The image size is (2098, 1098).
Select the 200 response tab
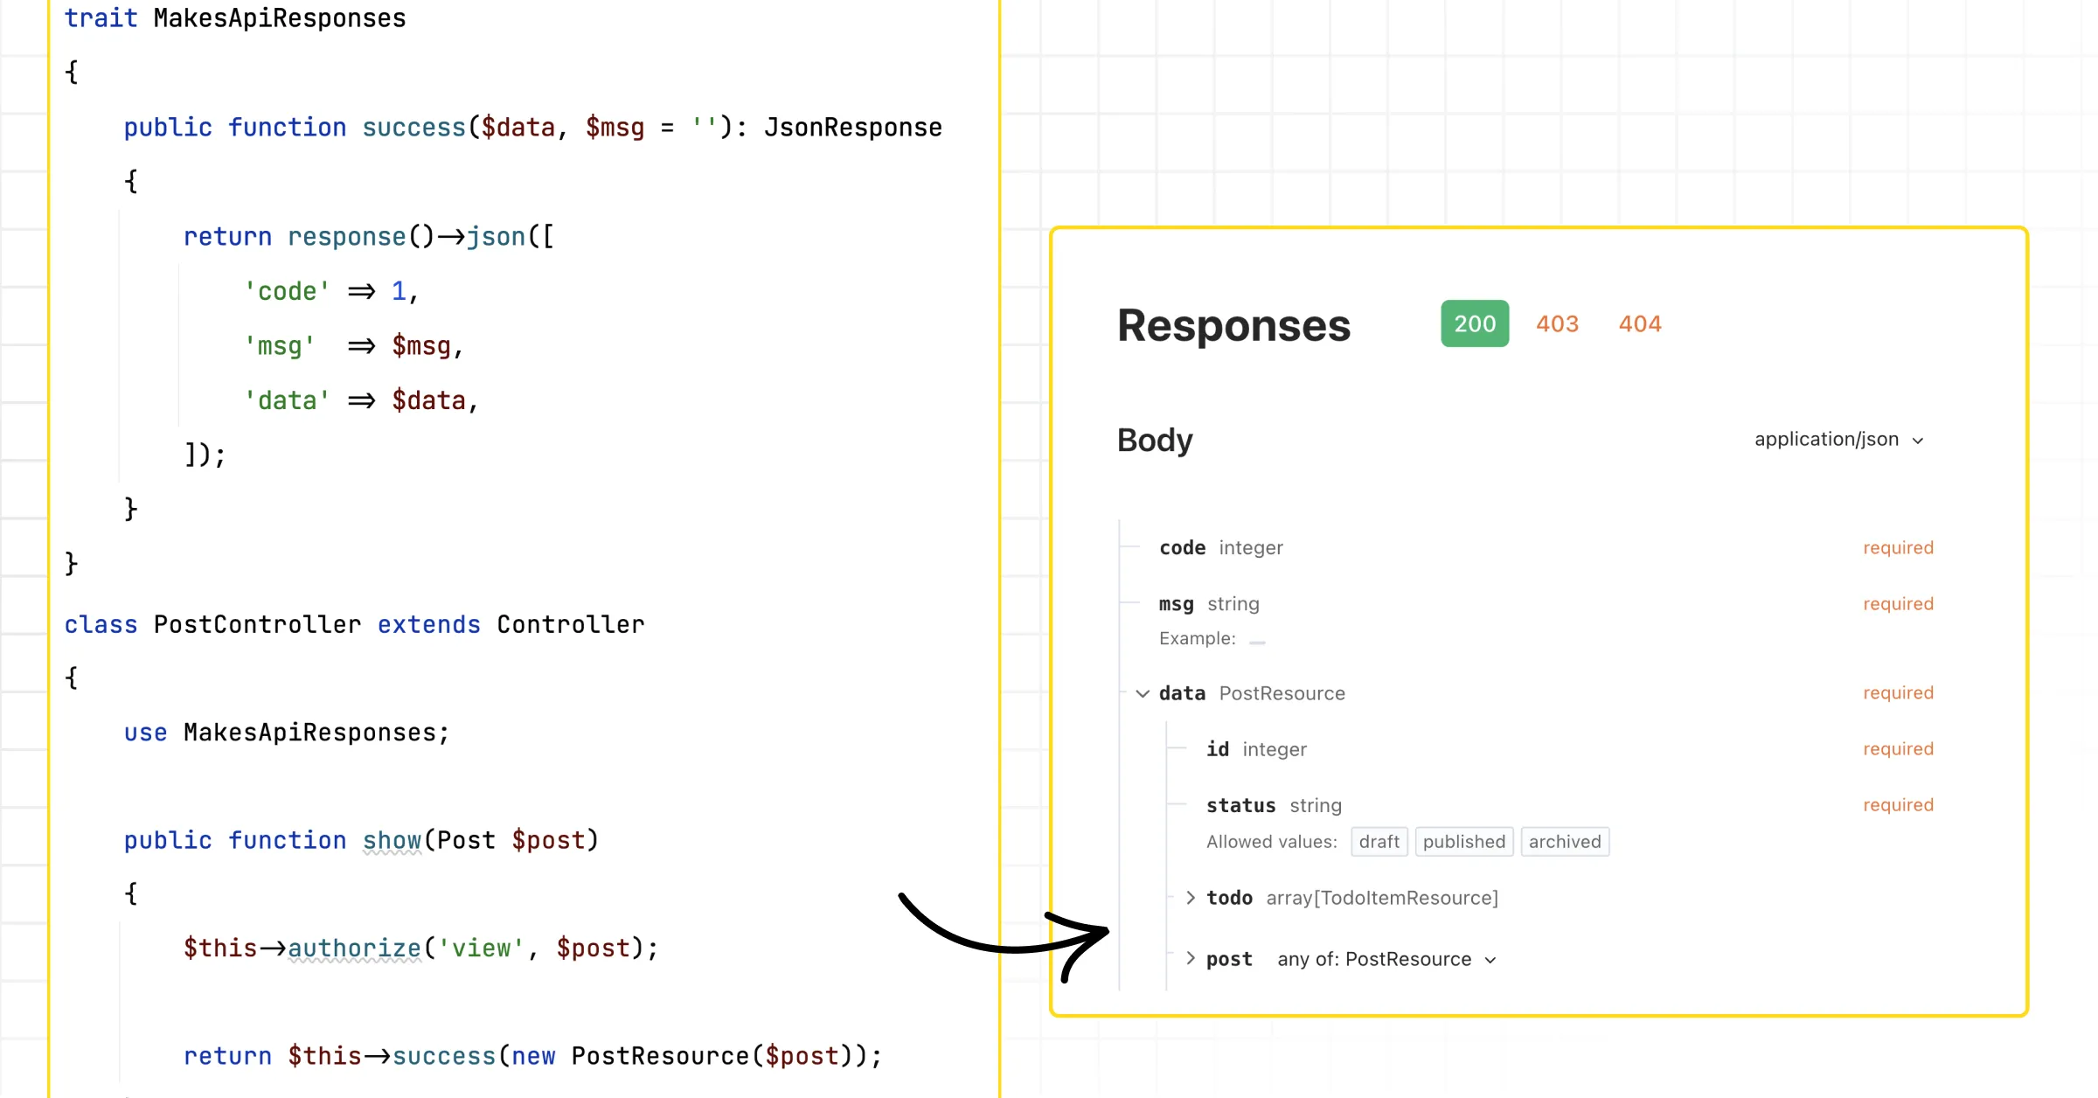(1475, 323)
